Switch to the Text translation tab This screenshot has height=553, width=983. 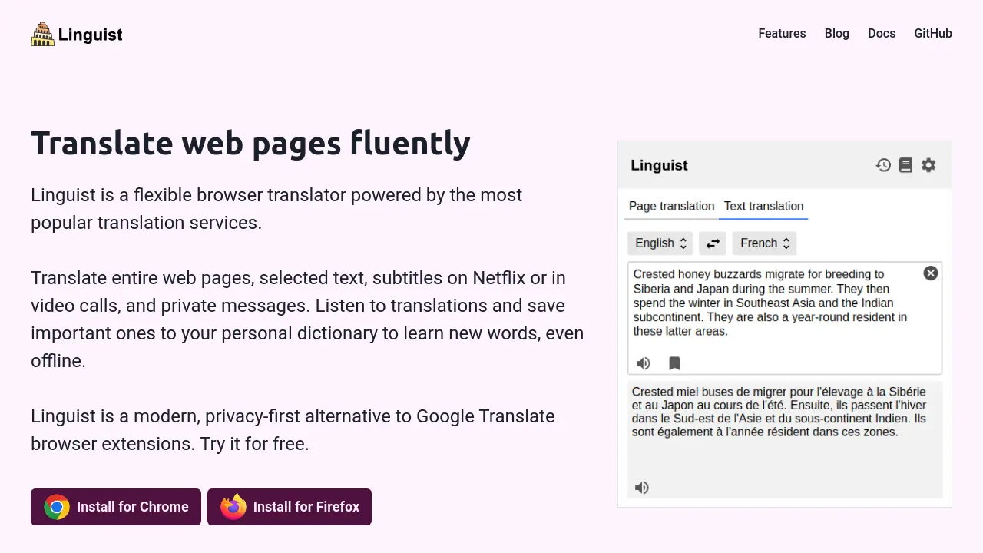point(763,206)
